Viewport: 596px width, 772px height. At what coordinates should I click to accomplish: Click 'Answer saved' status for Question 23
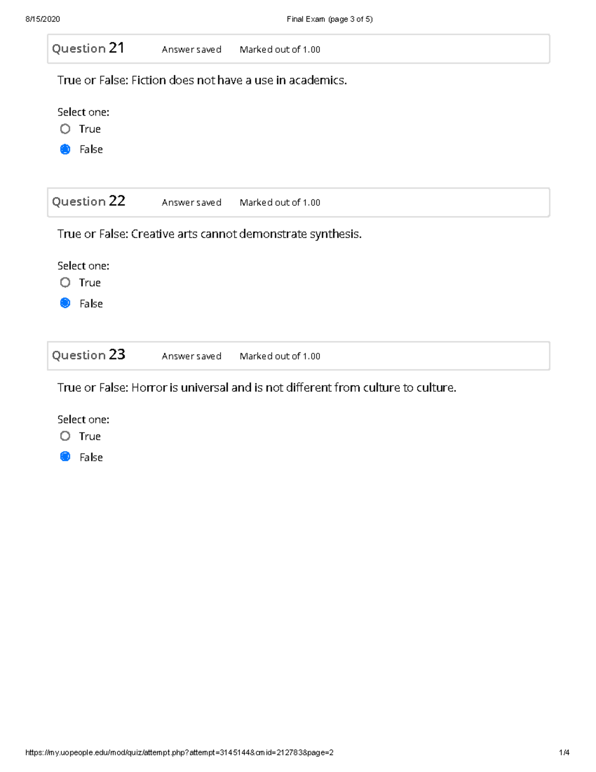[191, 356]
